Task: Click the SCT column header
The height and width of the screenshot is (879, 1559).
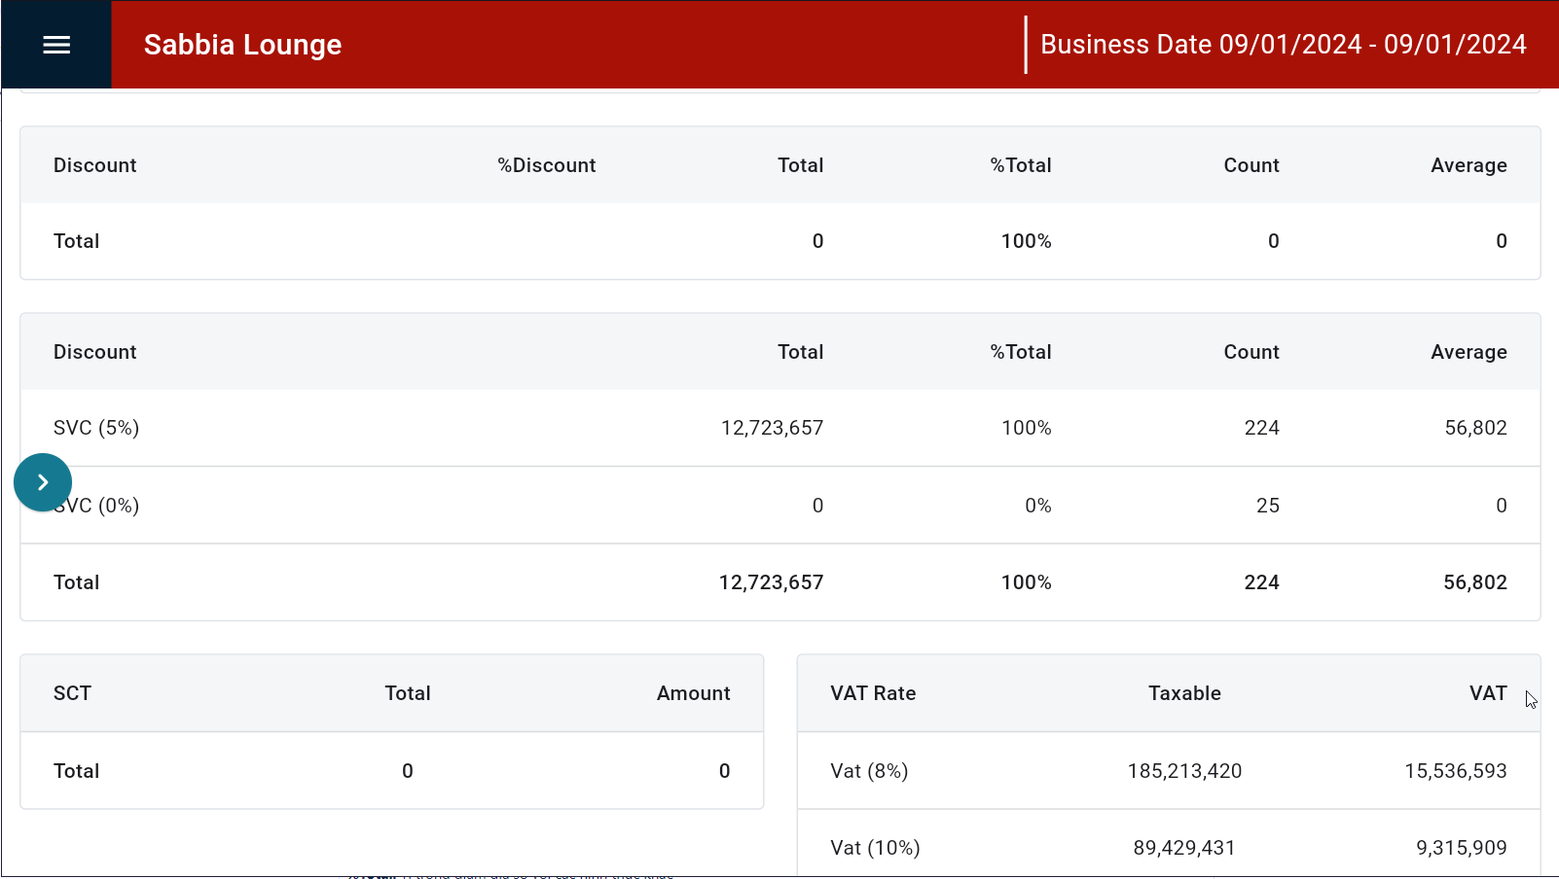Action: (72, 693)
